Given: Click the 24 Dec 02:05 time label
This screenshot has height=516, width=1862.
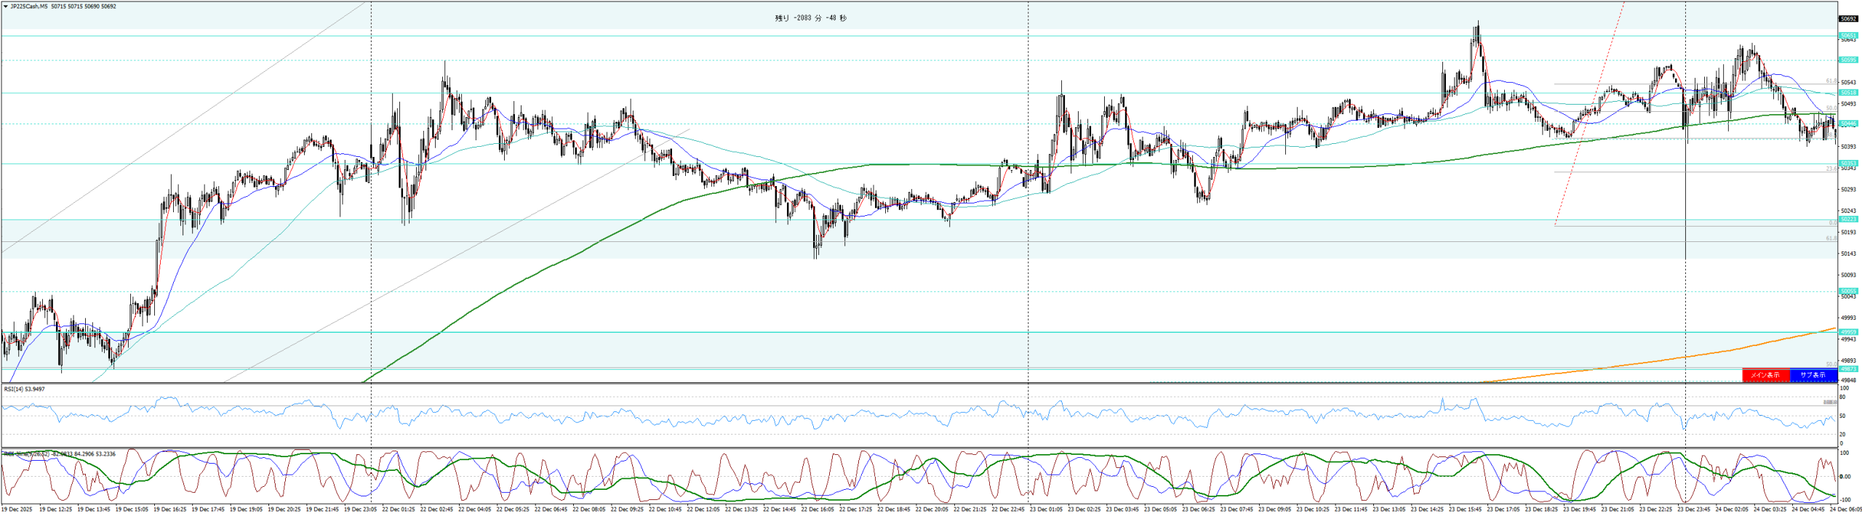Looking at the screenshot, I should (1732, 509).
